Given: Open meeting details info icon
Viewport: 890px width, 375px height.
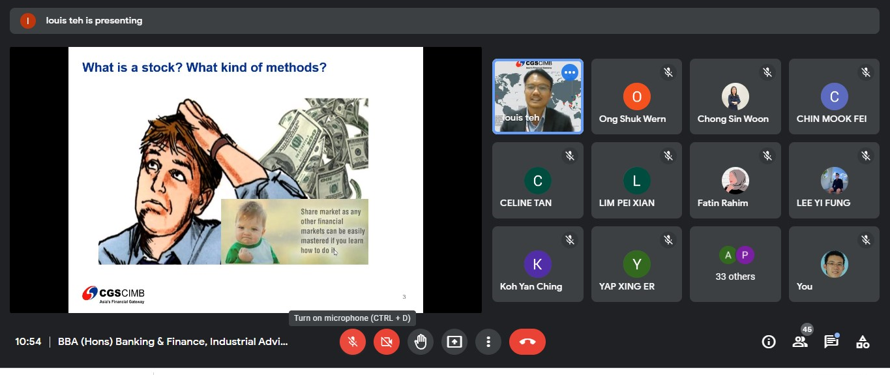Looking at the screenshot, I should (769, 342).
